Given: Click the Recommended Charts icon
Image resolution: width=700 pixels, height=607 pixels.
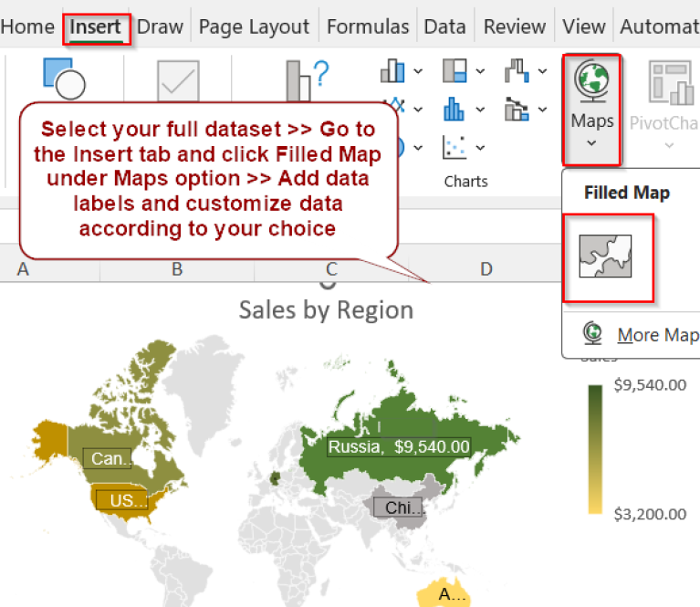Looking at the screenshot, I should tap(307, 80).
